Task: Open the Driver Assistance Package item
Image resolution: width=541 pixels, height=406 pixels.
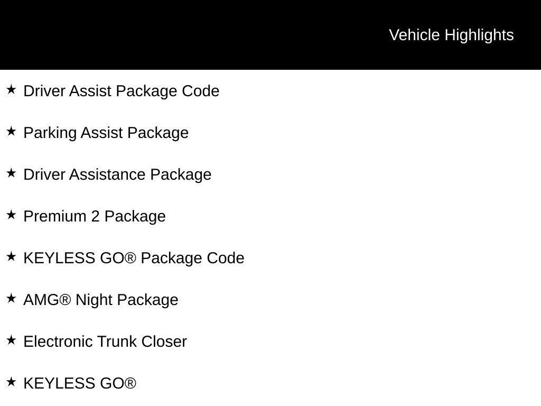Action: click(117, 174)
